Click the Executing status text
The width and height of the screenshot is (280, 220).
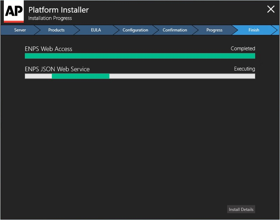pyautogui.click(x=244, y=69)
